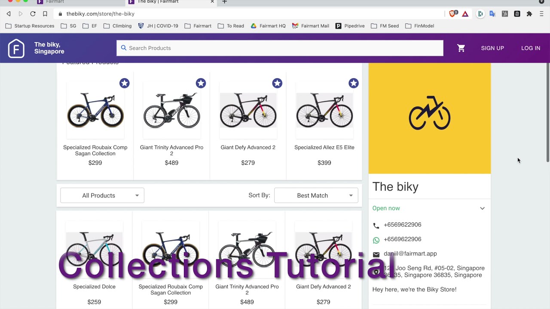Click The biky, Singapore store name

tap(49, 48)
